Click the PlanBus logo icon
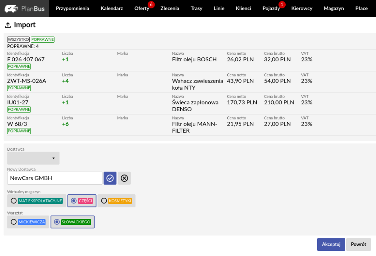This screenshot has width=376, height=256. click(12, 8)
